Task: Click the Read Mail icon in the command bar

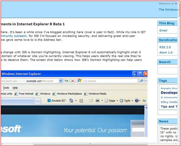Action: 91,101
